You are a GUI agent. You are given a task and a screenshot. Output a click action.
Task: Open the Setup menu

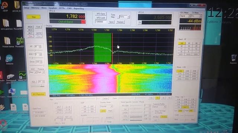[x=26, y=8]
